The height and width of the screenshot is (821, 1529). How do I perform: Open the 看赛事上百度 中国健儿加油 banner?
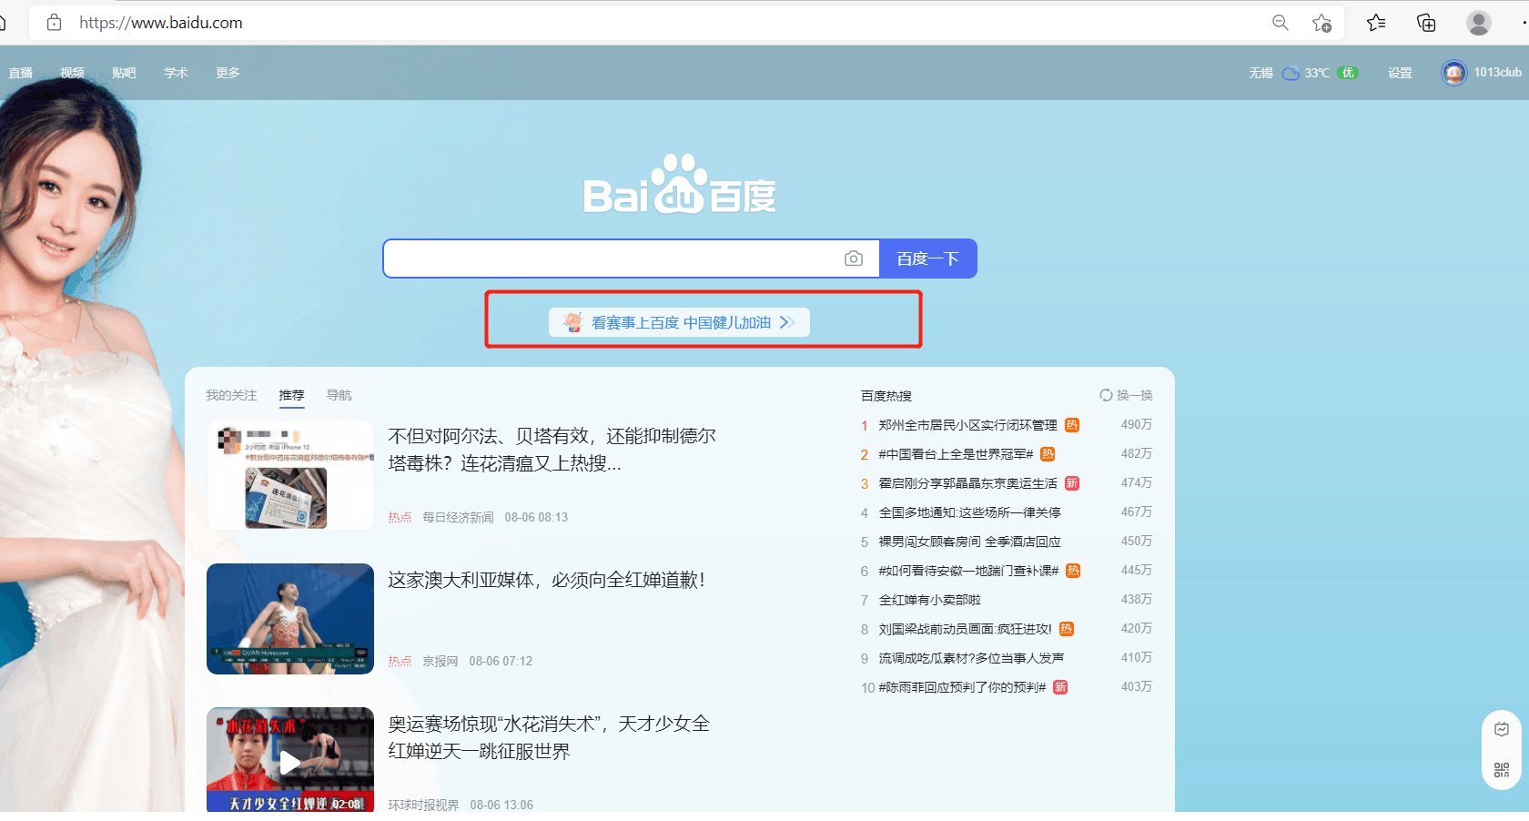[x=679, y=322]
